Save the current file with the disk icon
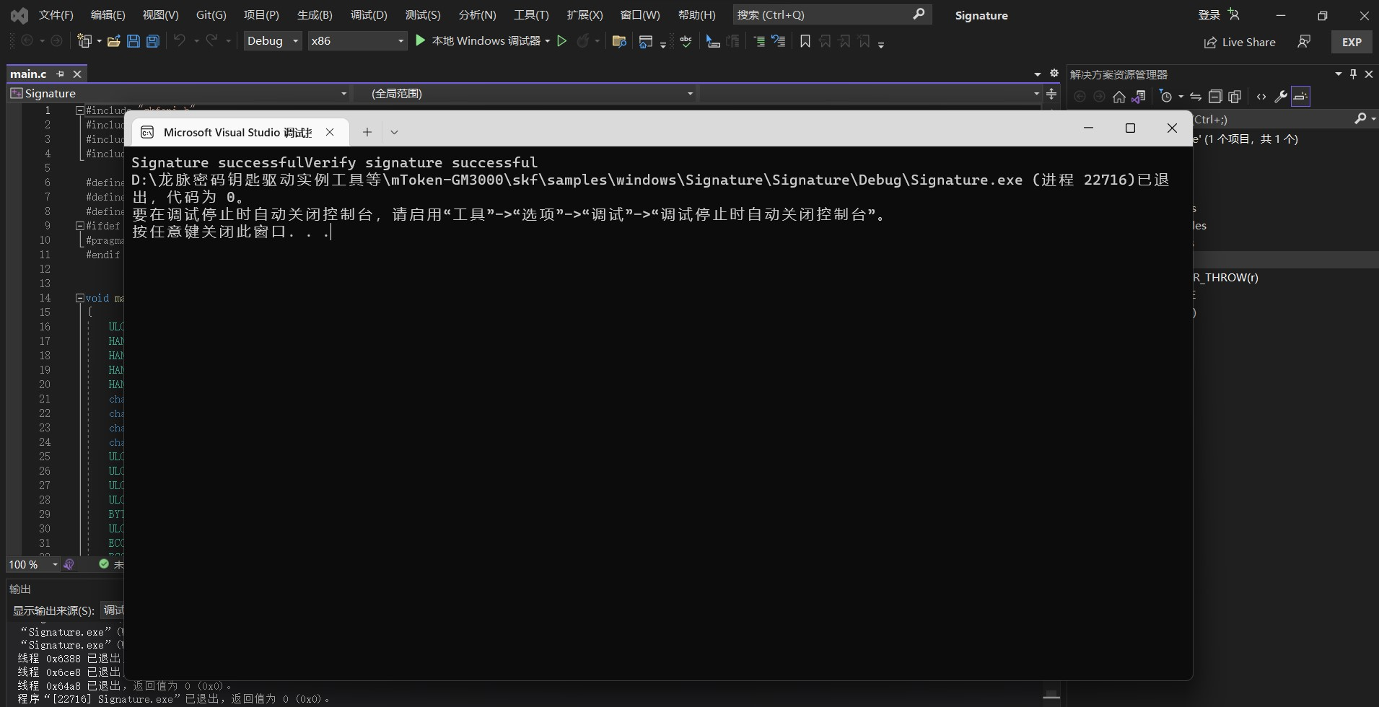The width and height of the screenshot is (1379, 707). click(133, 41)
